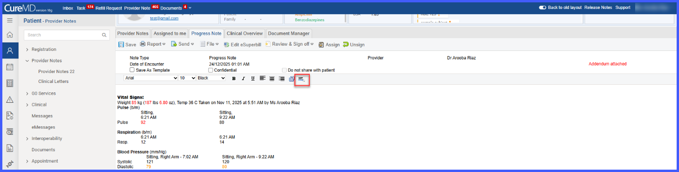Check Save As Template checkbox
Viewport: 679px width, 172px height.
pyautogui.click(x=132, y=70)
